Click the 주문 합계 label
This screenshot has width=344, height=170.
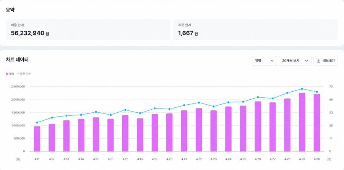pyautogui.click(x=185, y=25)
